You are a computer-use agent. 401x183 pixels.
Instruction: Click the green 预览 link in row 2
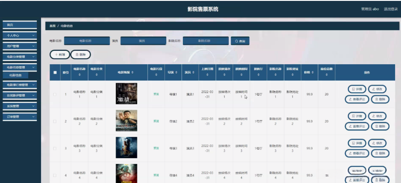[x=156, y=121]
